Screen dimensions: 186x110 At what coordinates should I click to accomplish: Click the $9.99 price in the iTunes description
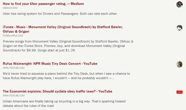coord(31,50)
